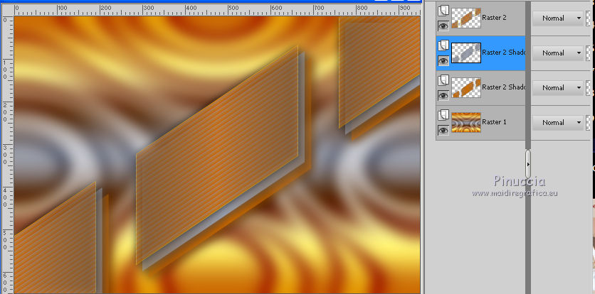Select the Raster 2 layer thumbnail
The height and width of the screenshot is (294, 595).
tap(466, 18)
